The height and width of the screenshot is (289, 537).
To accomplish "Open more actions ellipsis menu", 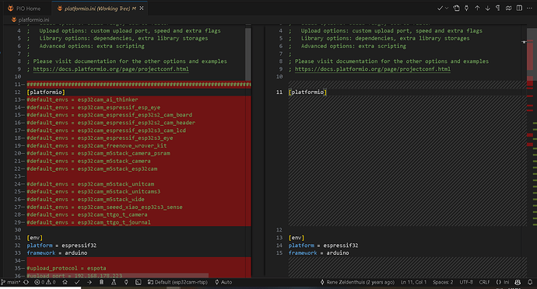I will (x=530, y=9).
